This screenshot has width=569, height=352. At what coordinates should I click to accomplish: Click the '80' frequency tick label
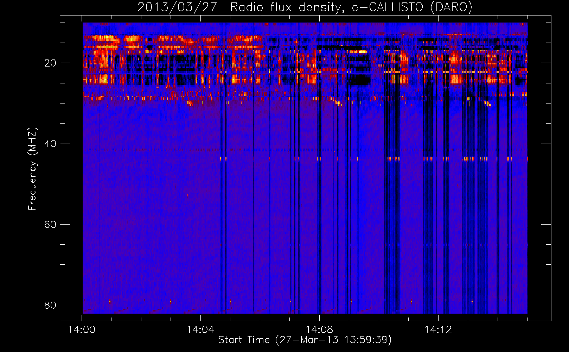[50, 305]
